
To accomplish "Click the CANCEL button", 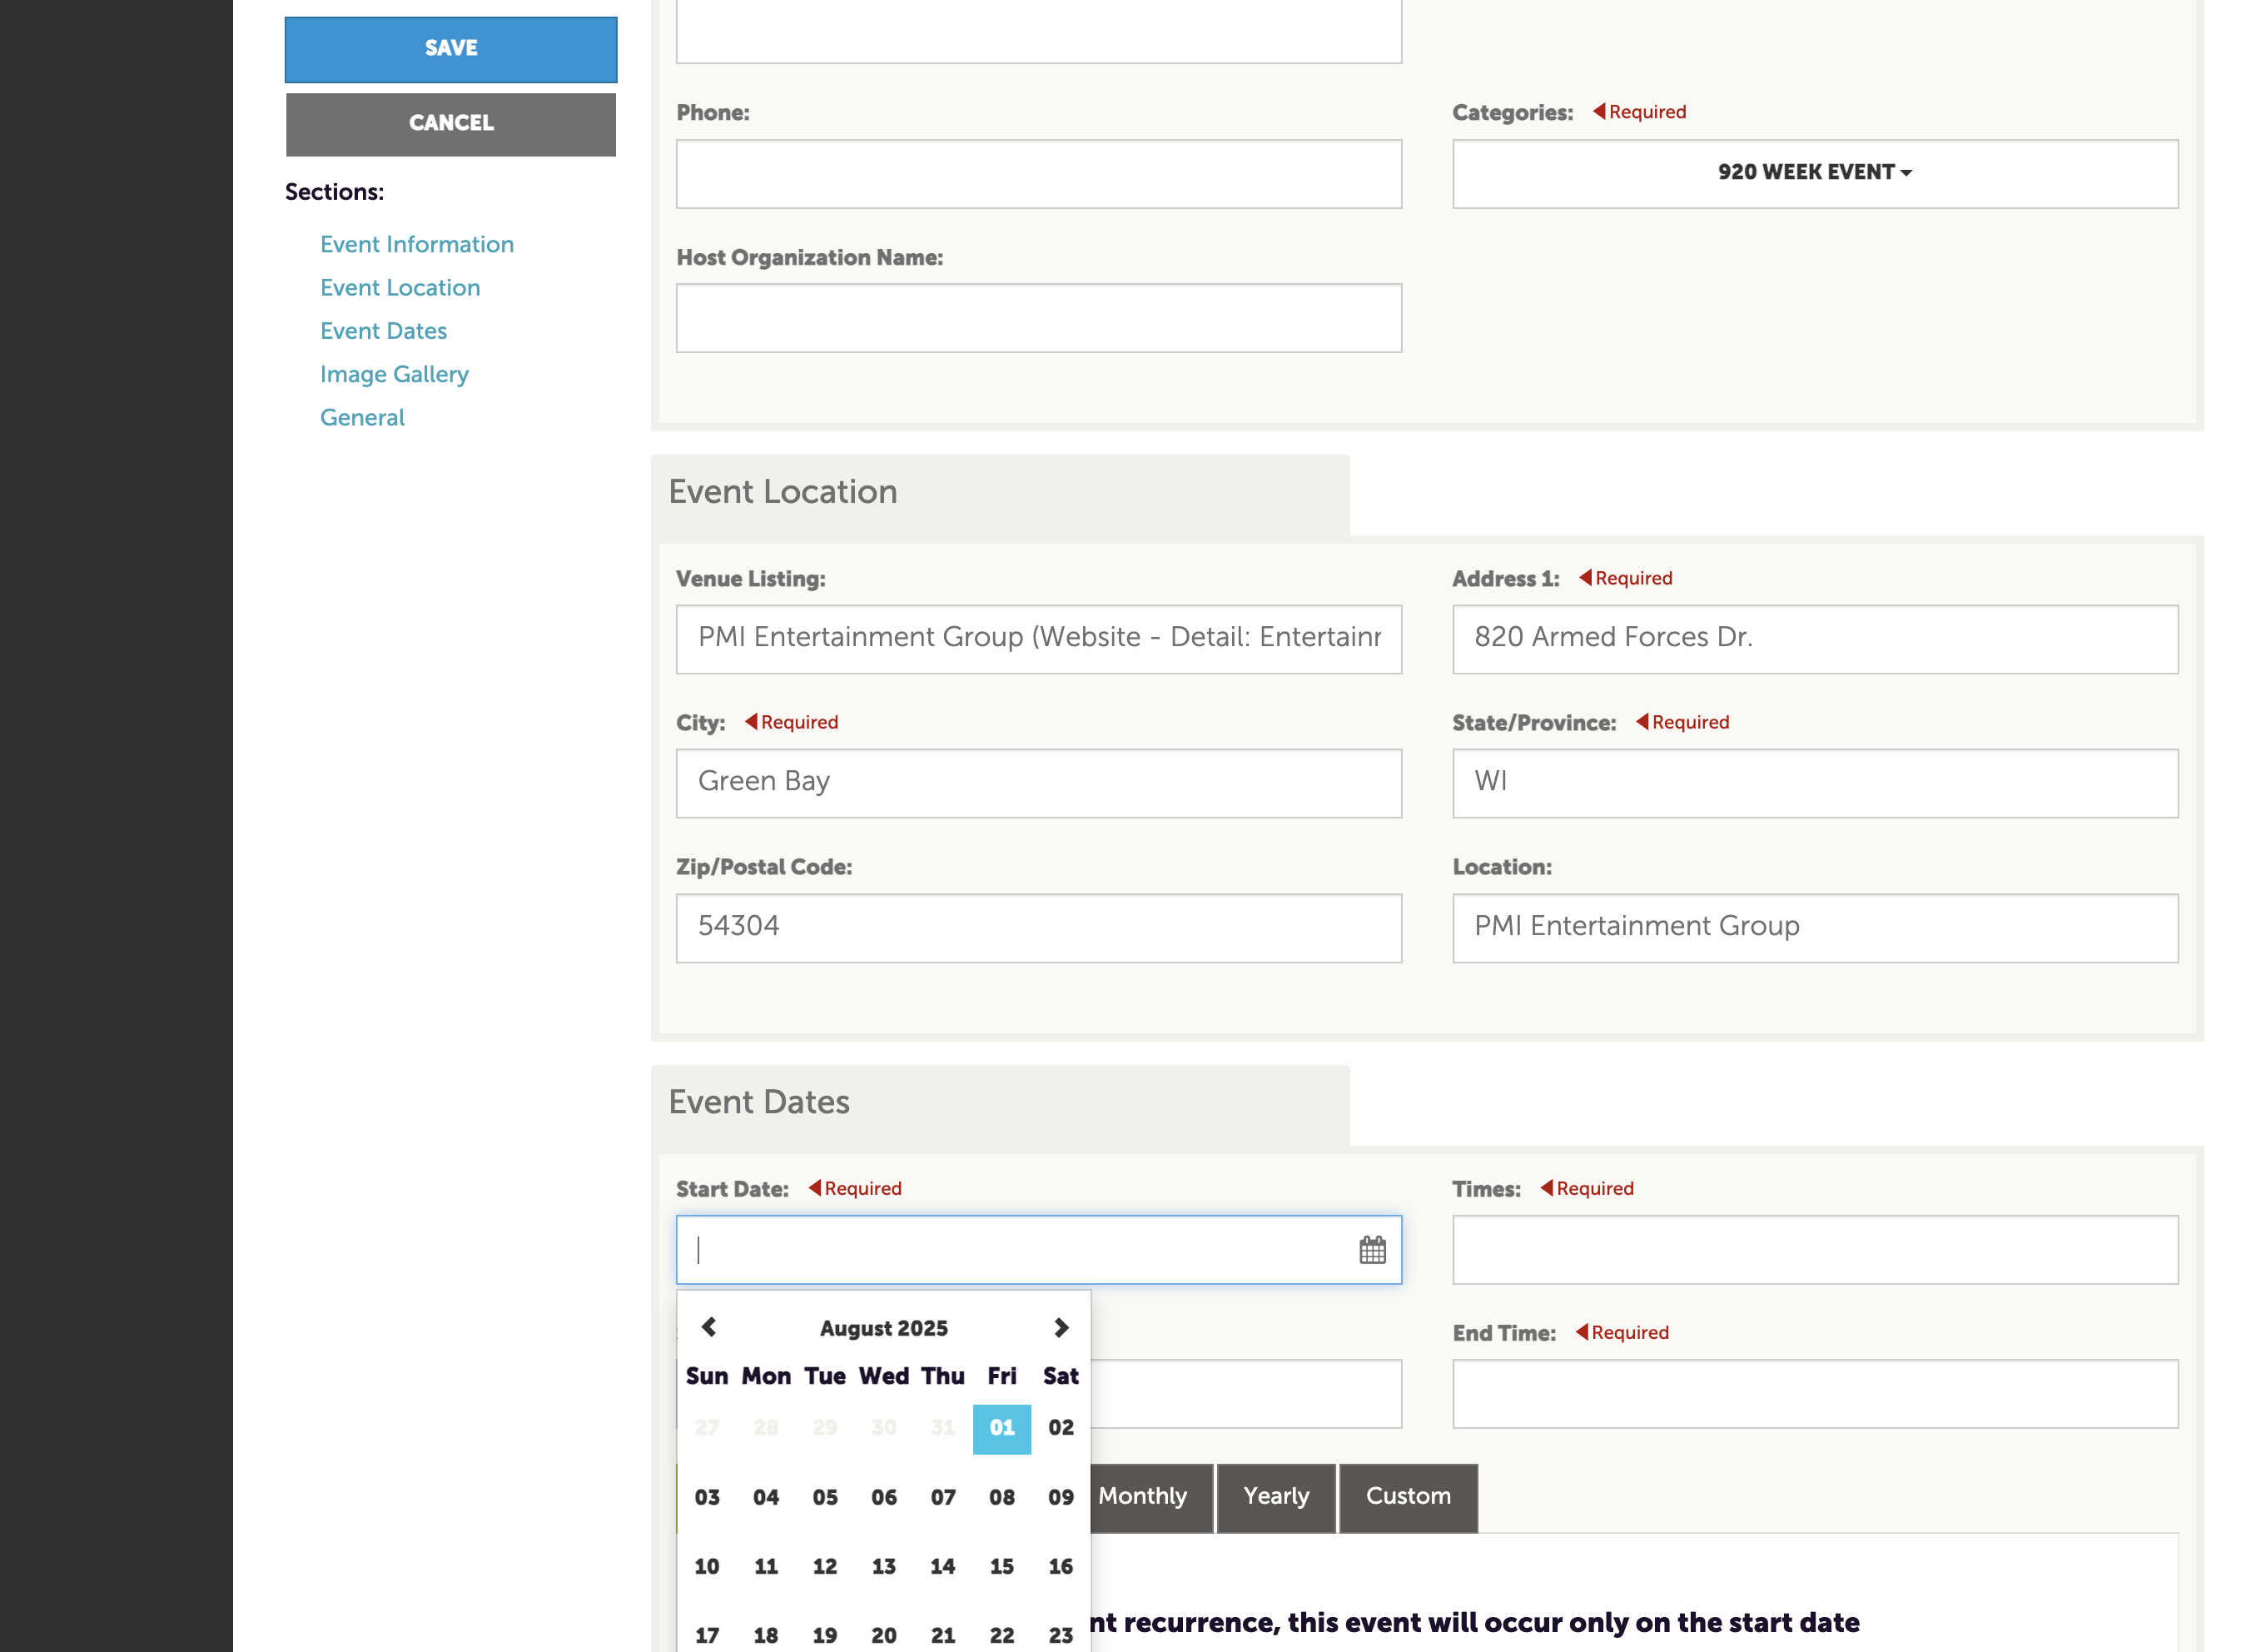I will coord(451,124).
